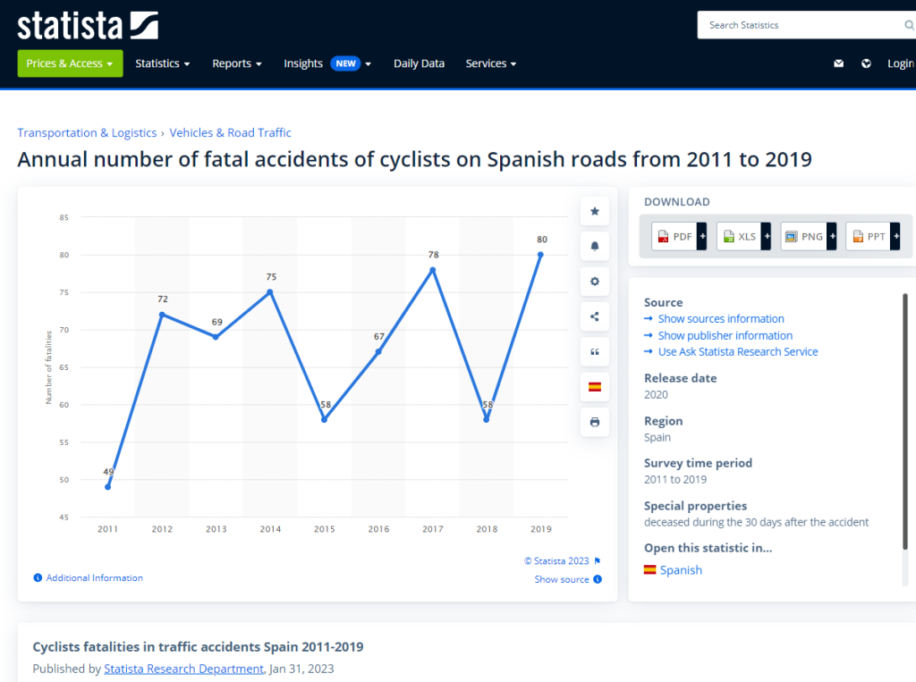Click the Show sources information link
916x682 pixels.
[x=720, y=319]
